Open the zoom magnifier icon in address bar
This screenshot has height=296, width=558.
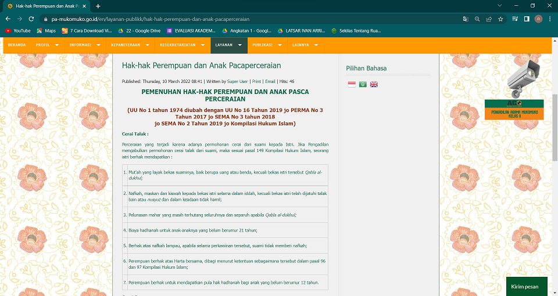[477, 19]
